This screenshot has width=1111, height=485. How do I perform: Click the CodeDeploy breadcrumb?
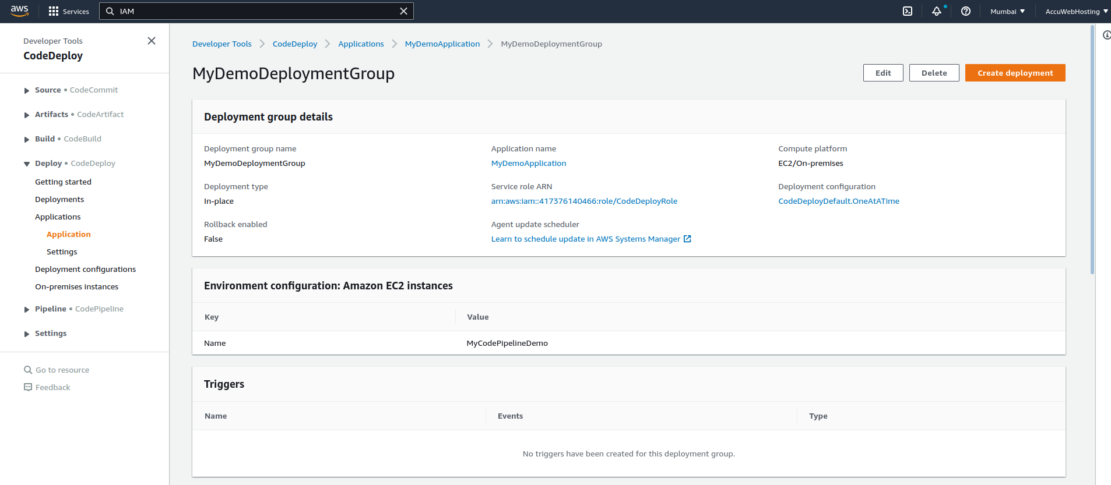(x=295, y=44)
